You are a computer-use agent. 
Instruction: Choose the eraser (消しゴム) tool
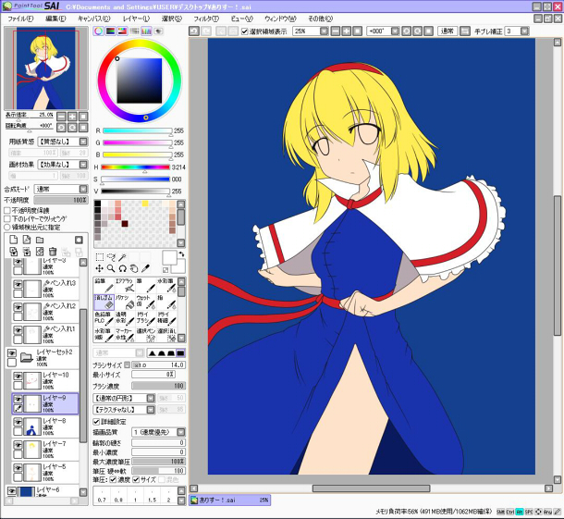click(104, 302)
